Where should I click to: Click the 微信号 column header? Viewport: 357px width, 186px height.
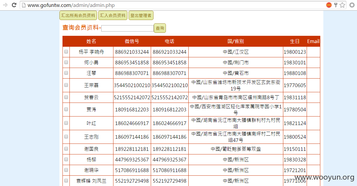point(132,41)
